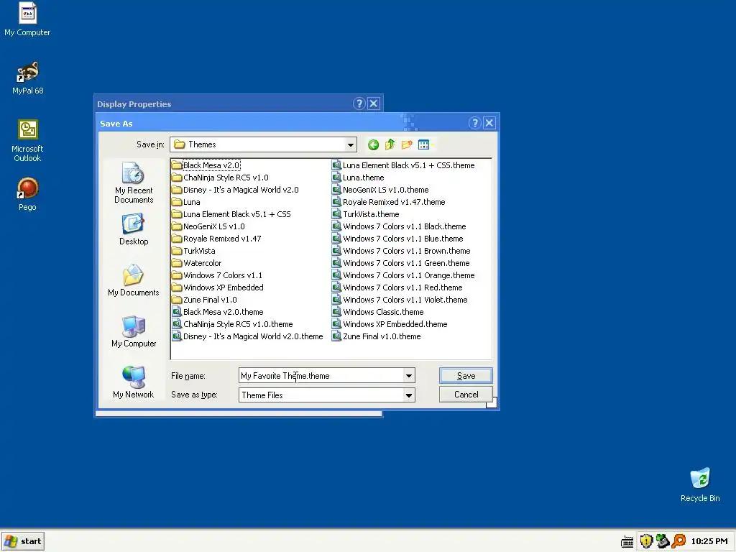
Task: Select ChaNinja Style RC5 v1.0 folder
Action: click(220, 178)
